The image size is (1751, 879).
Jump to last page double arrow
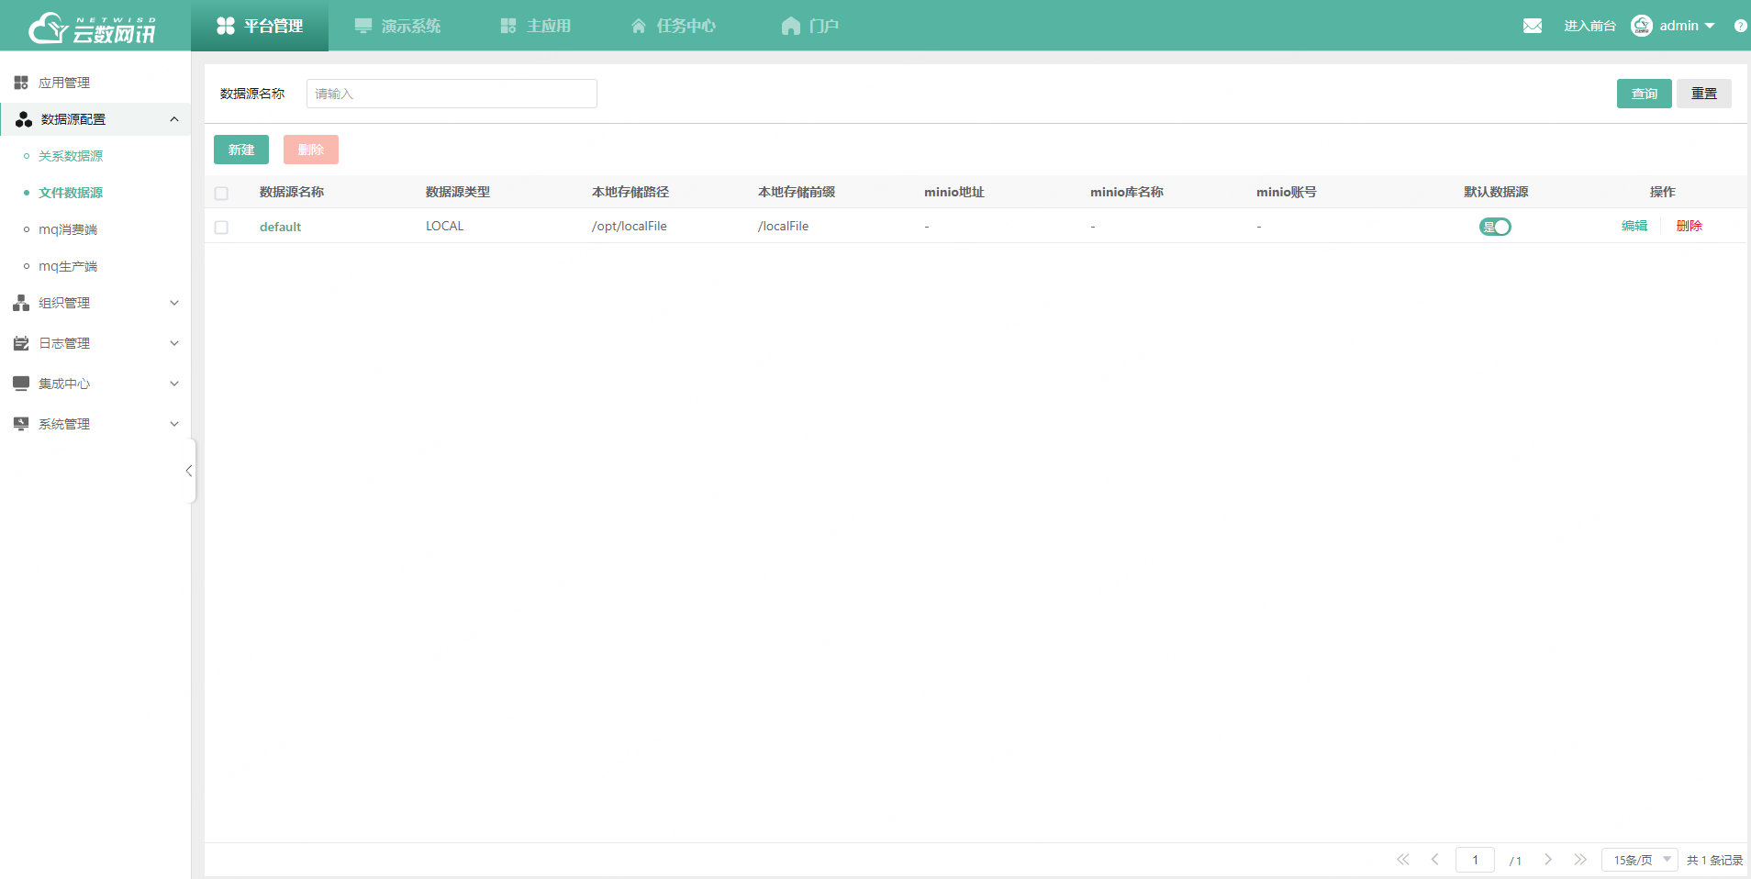(1579, 860)
